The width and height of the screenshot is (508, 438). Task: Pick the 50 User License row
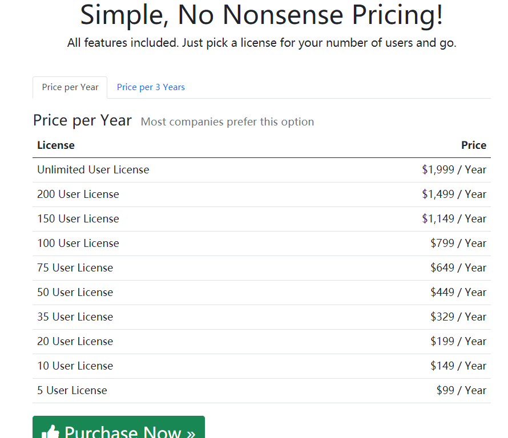tap(261, 293)
